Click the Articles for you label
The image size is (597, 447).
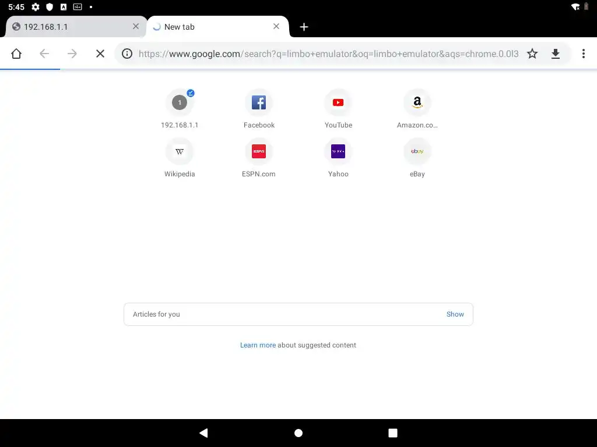(156, 314)
